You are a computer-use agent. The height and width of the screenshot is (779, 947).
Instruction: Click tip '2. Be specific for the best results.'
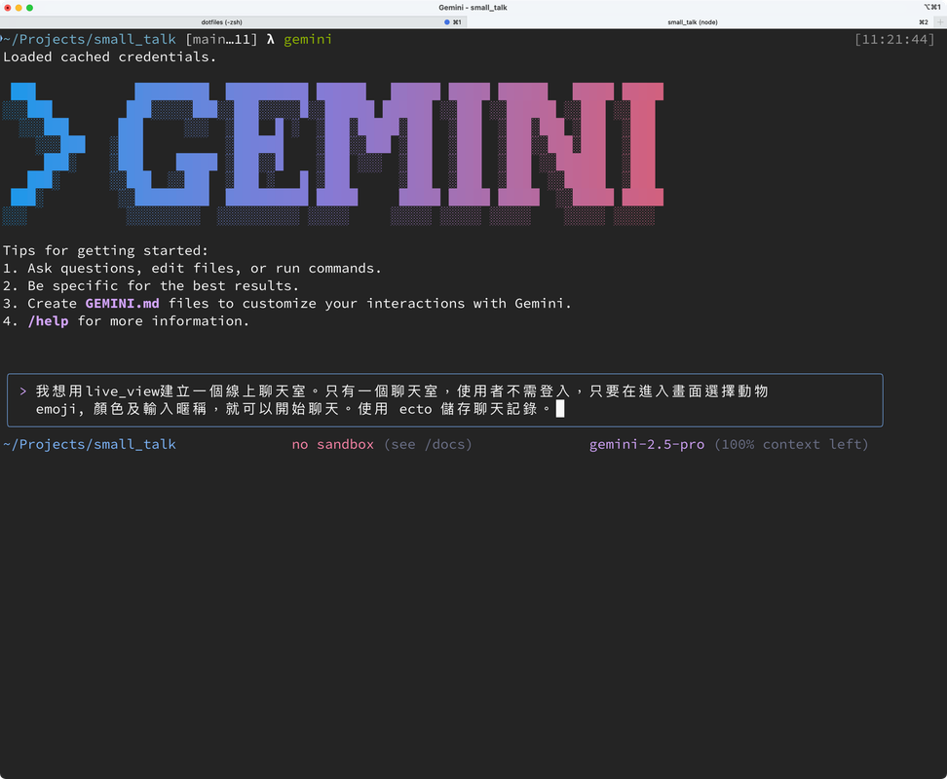150,286
